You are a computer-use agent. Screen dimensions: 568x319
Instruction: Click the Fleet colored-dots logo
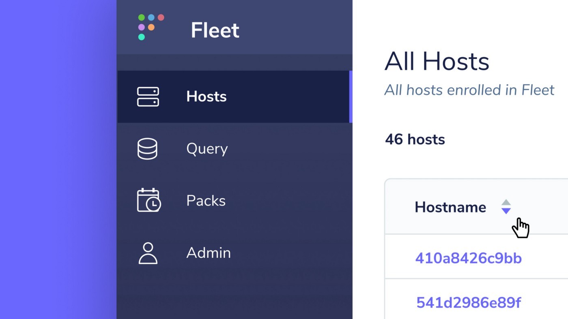pos(151,27)
